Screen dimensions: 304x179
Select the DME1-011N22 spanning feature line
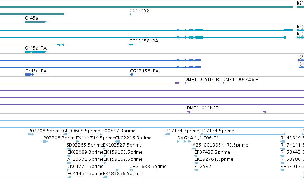226,112
